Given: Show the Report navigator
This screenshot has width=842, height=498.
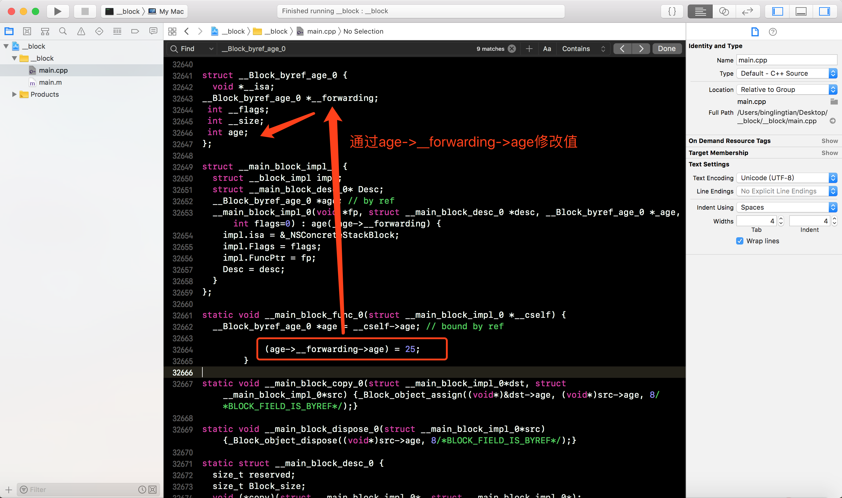Looking at the screenshot, I should point(153,31).
